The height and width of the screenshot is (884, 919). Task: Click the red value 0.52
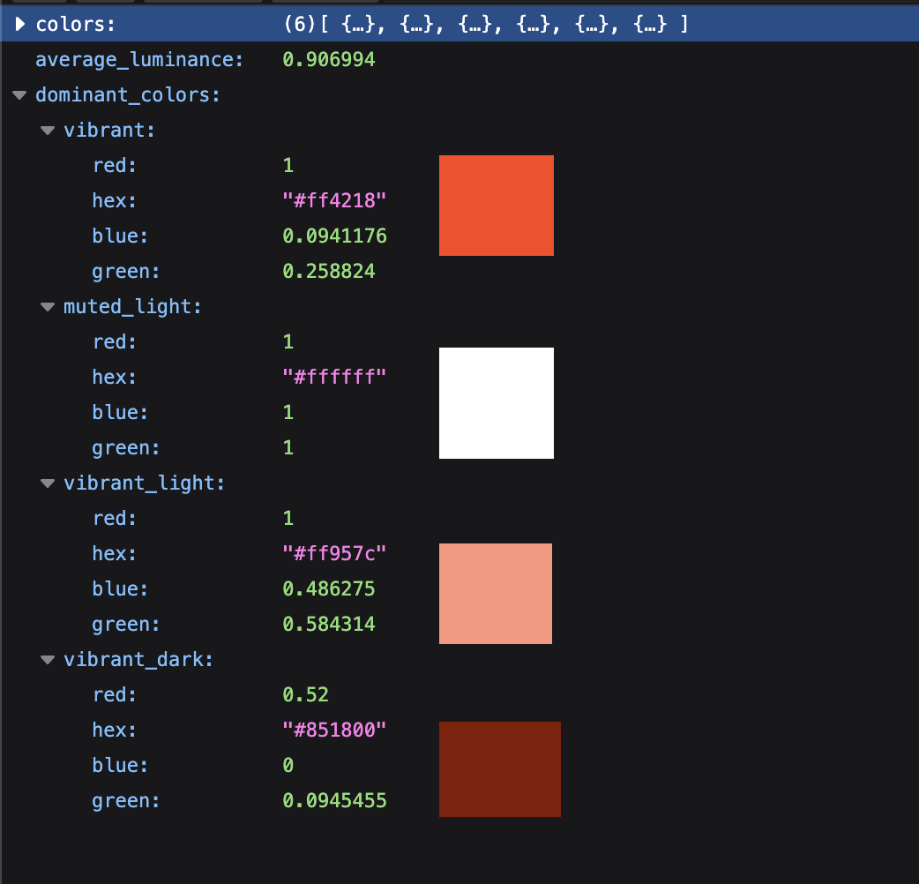click(x=305, y=695)
